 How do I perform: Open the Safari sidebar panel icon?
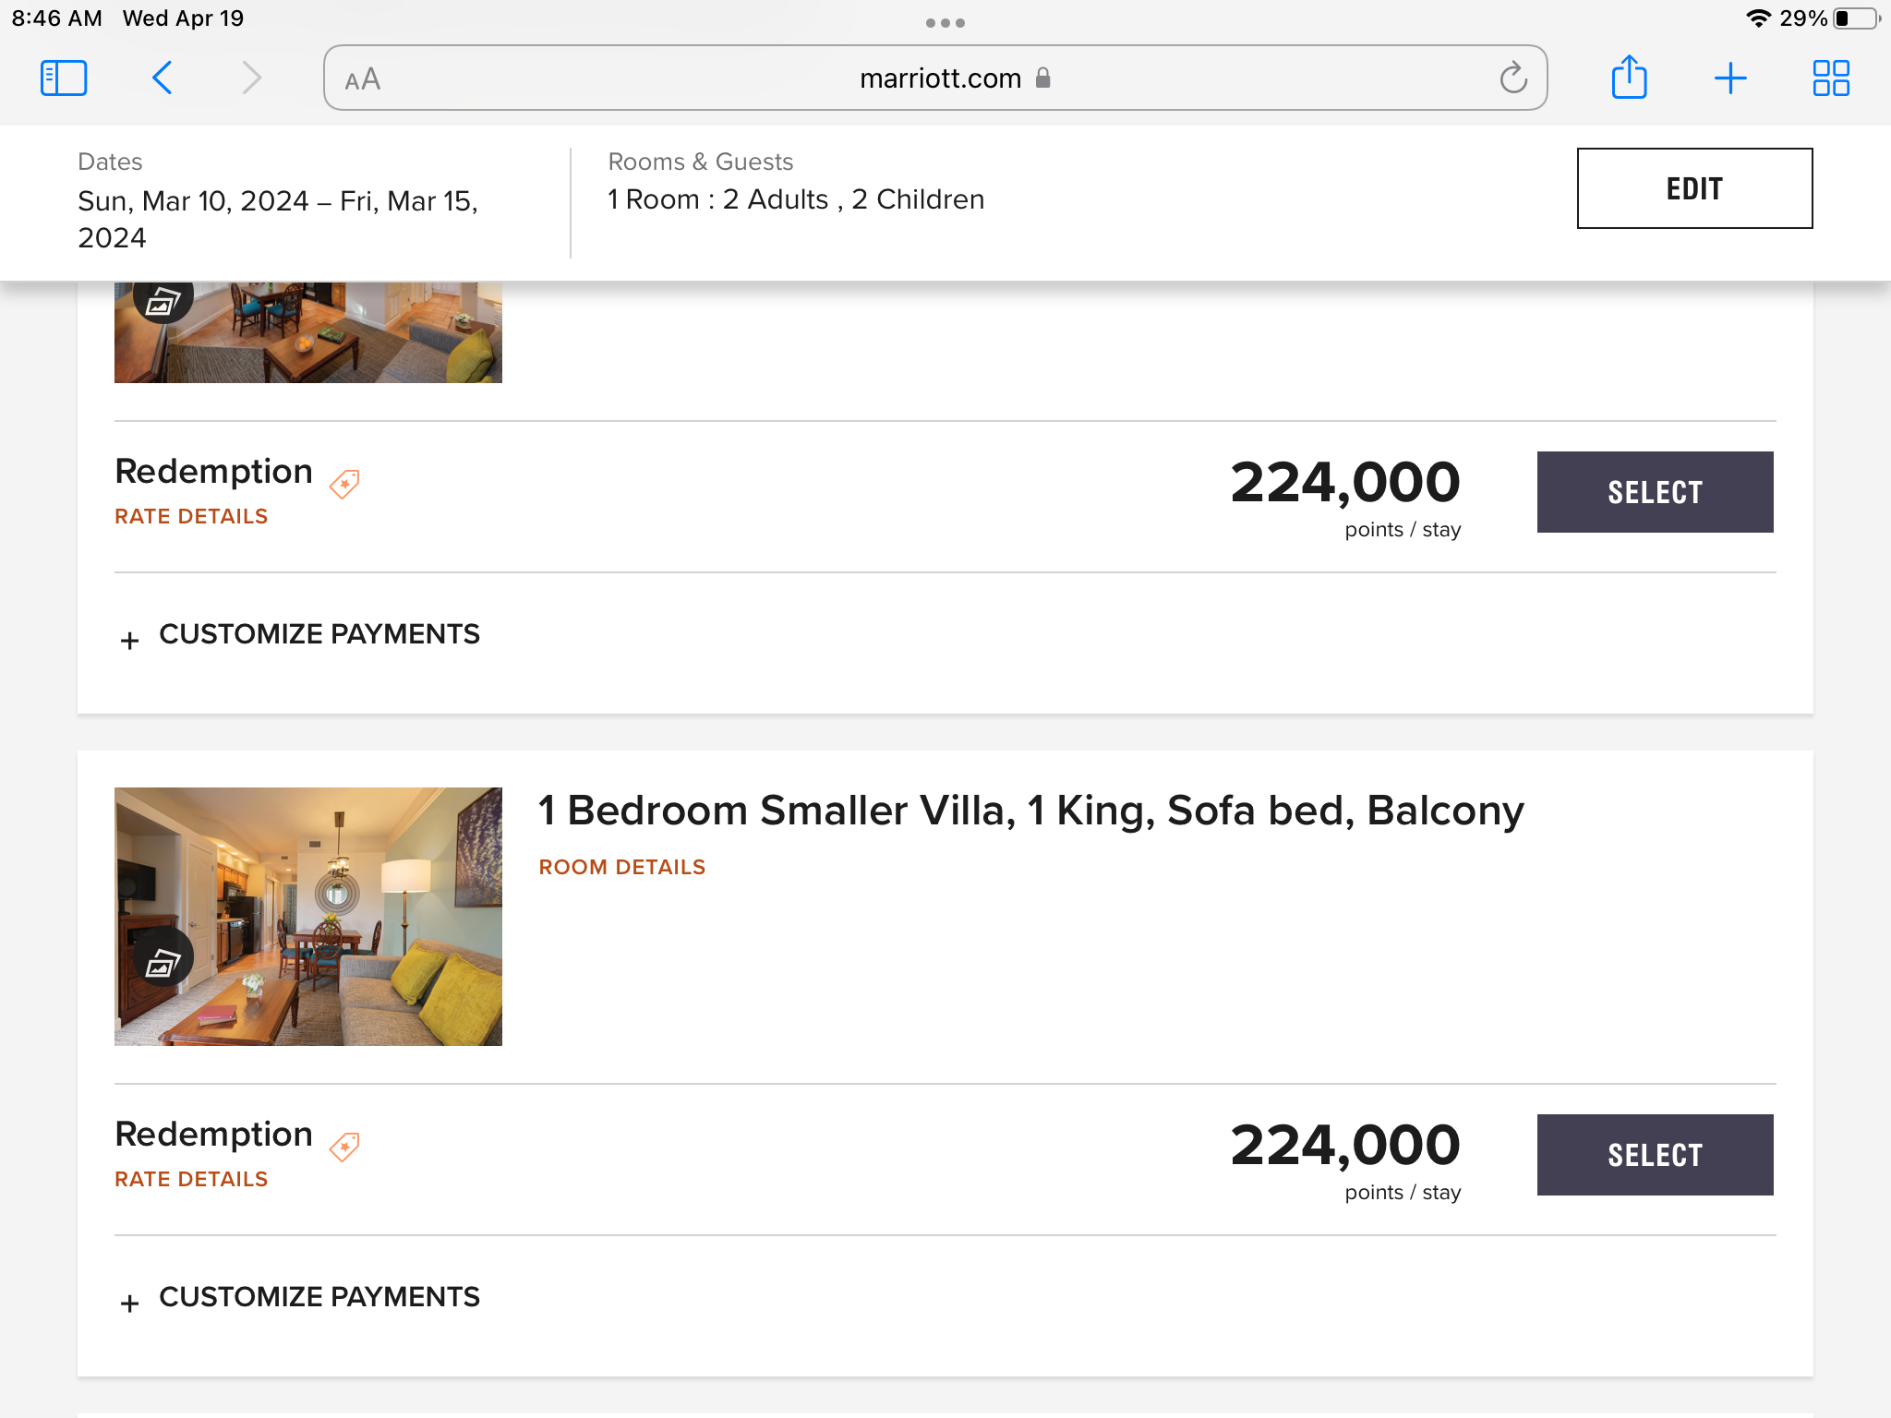(x=64, y=78)
